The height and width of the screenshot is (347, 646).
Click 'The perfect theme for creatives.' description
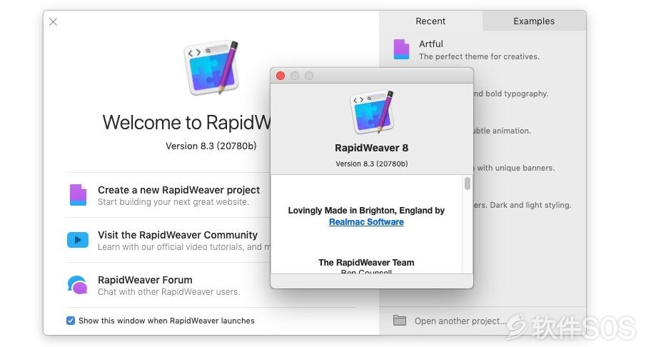[479, 56]
